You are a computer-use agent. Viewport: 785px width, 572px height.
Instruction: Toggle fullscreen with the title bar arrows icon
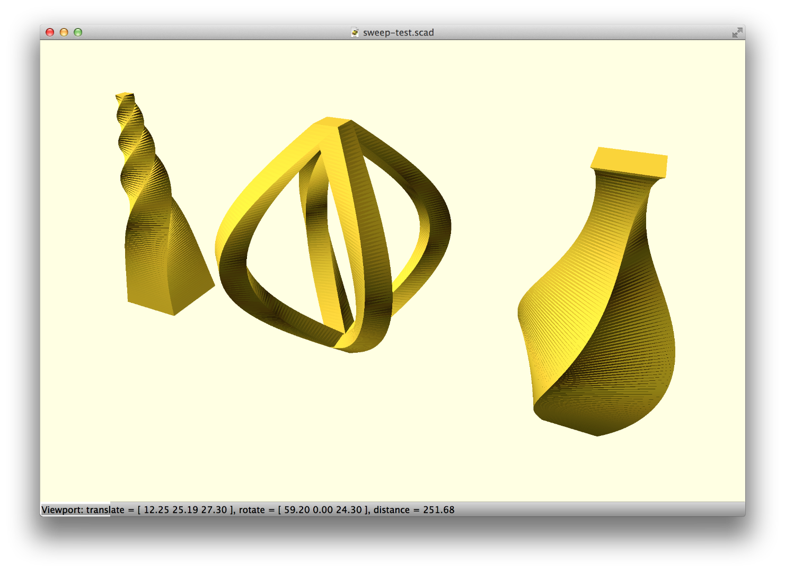tap(737, 33)
